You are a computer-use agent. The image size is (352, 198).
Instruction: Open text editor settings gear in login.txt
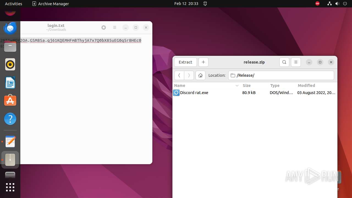104,28
